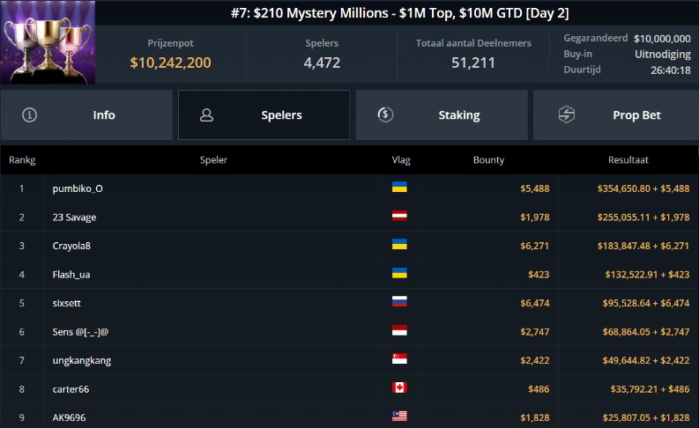Select player Flash_ua row

[71, 274]
